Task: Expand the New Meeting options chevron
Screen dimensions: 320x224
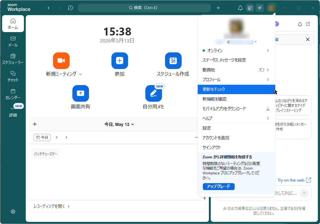Action: click(x=81, y=74)
